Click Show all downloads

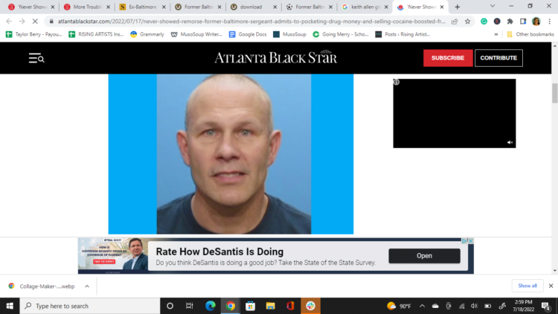(527, 286)
